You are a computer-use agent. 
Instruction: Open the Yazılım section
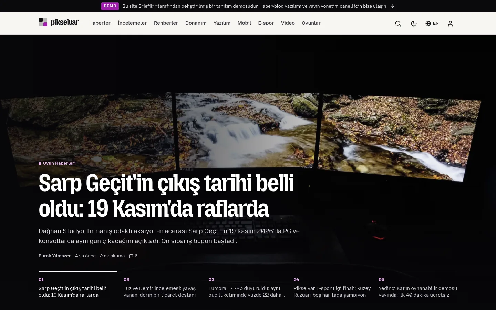click(x=222, y=23)
